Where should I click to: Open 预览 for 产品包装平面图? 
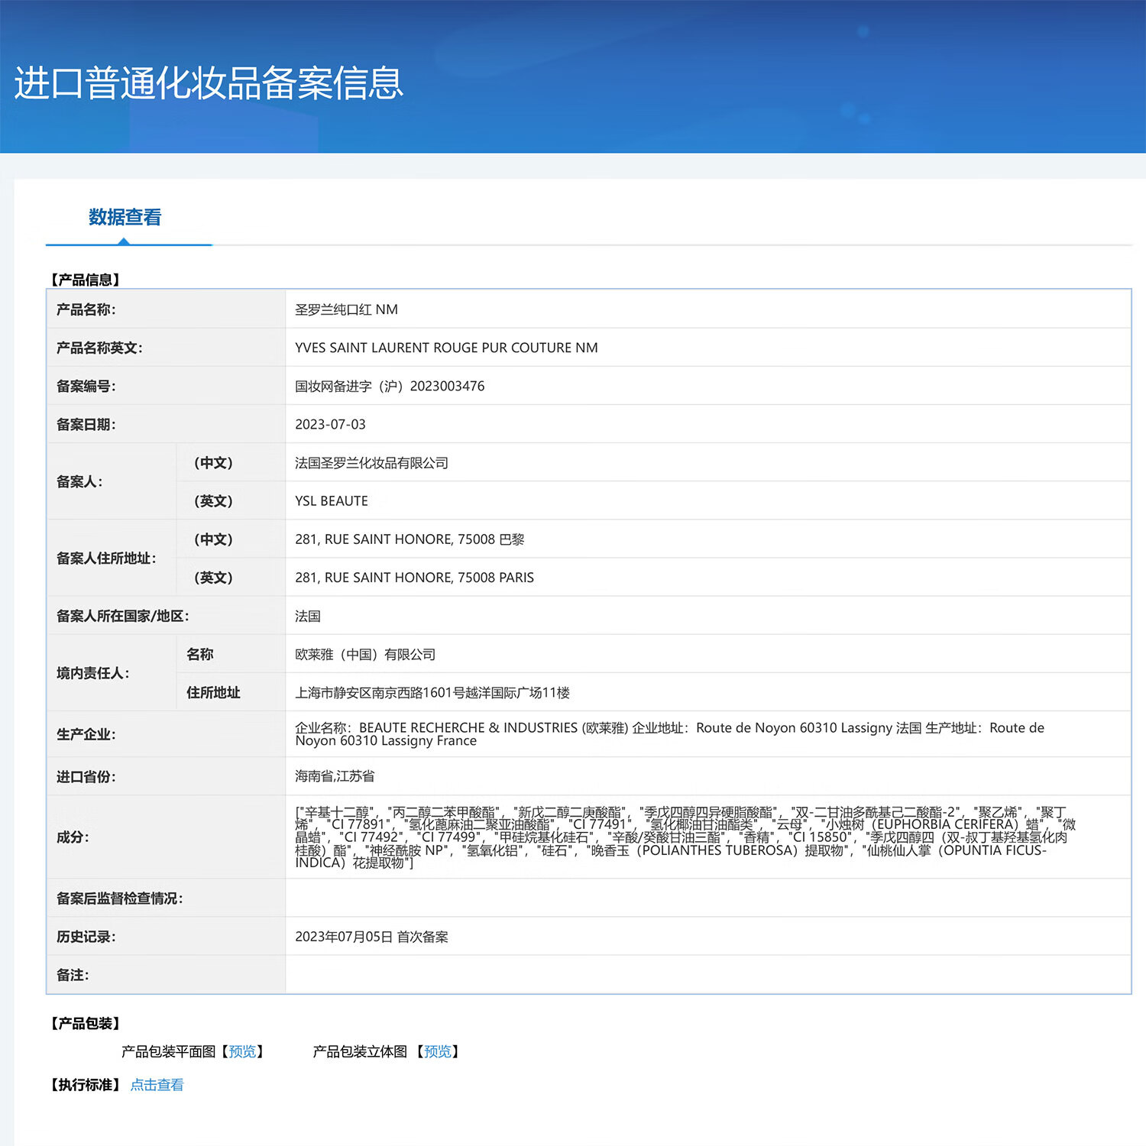(243, 1051)
